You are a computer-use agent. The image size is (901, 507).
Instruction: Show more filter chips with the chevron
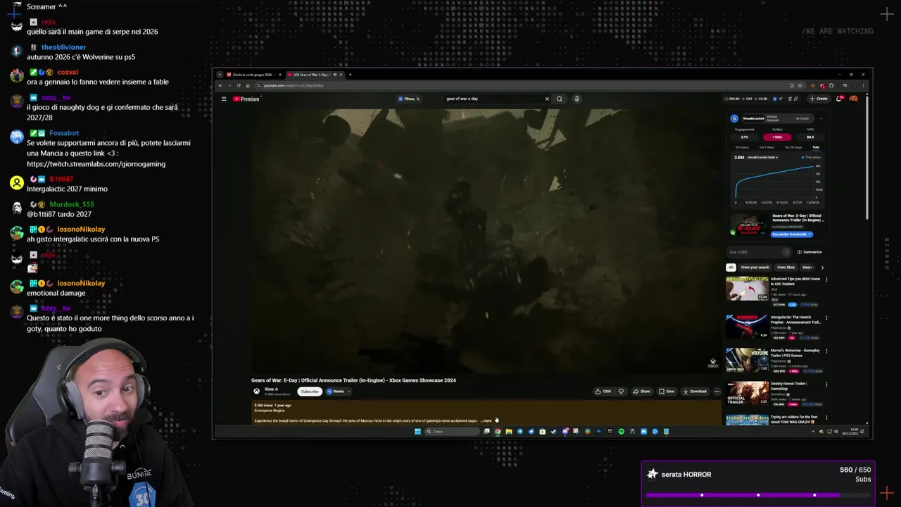(822, 268)
